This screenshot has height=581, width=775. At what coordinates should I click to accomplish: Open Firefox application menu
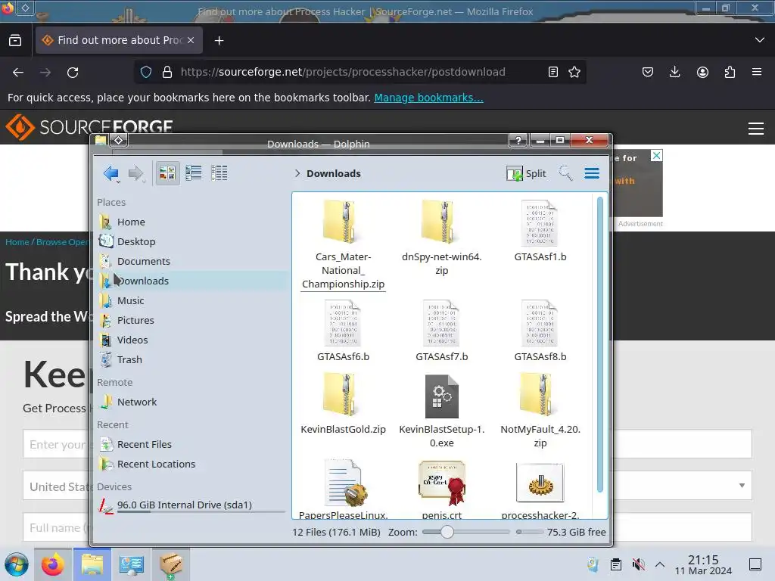[x=757, y=73]
